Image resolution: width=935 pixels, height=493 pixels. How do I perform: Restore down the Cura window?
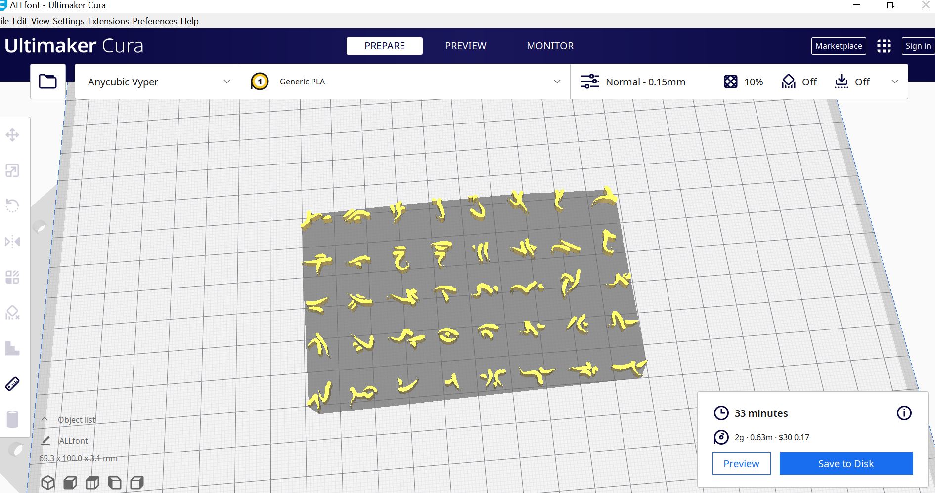tap(890, 5)
